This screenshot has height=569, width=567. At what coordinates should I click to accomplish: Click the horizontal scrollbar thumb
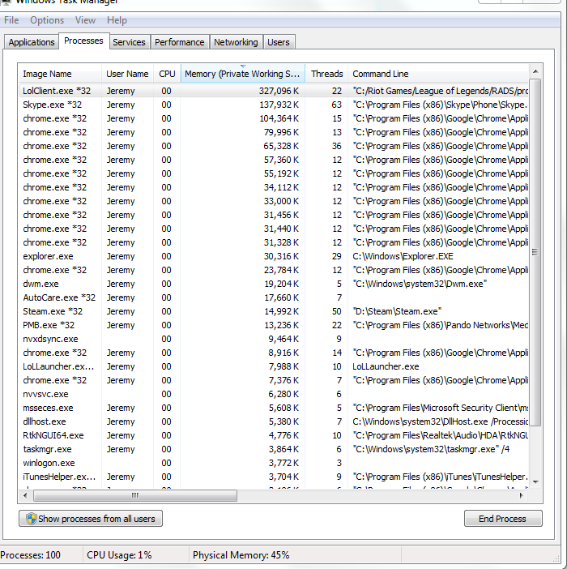pyautogui.click(x=135, y=495)
